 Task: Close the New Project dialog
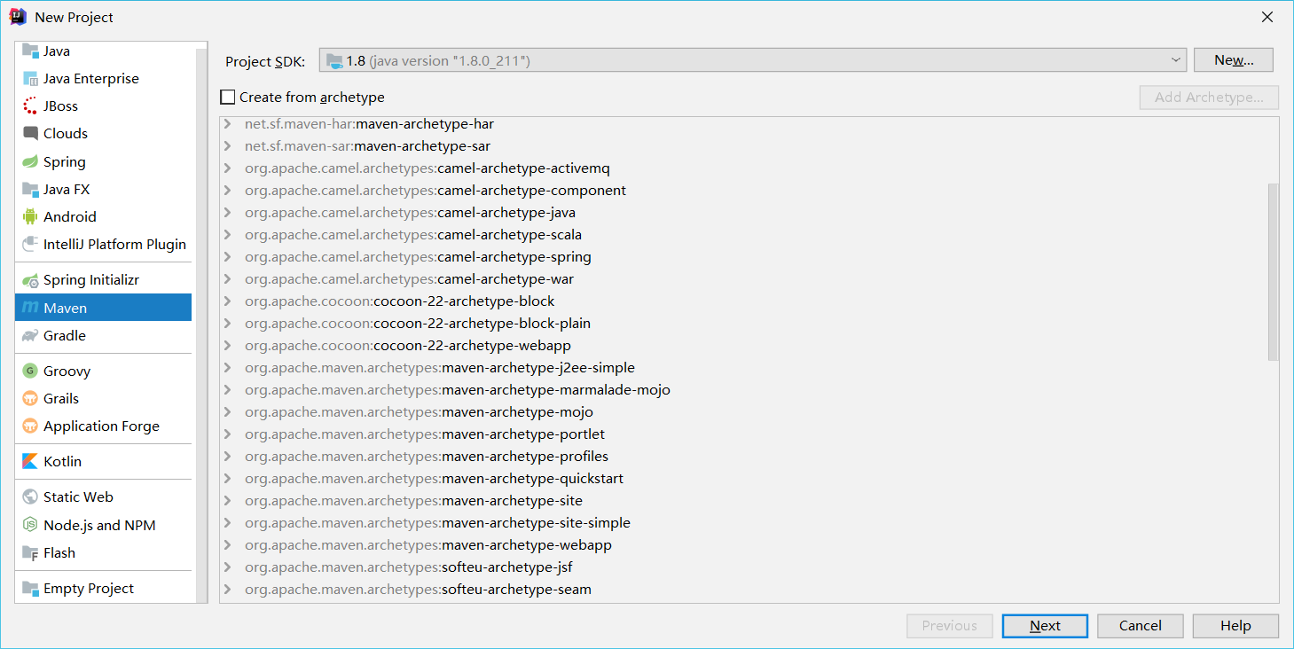pyautogui.click(x=1267, y=17)
